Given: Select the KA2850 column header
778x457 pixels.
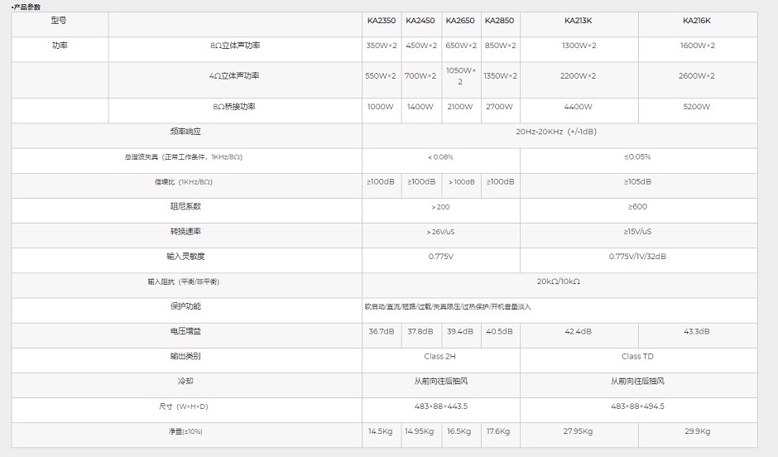Looking at the screenshot, I should click(499, 21).
